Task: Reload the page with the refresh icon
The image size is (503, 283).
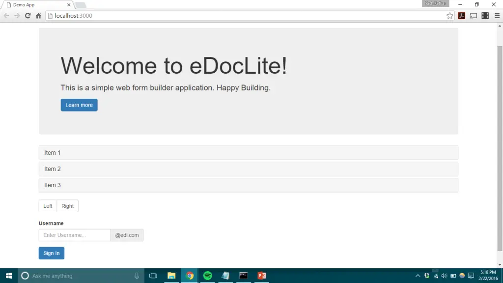Action: [28, 16]
